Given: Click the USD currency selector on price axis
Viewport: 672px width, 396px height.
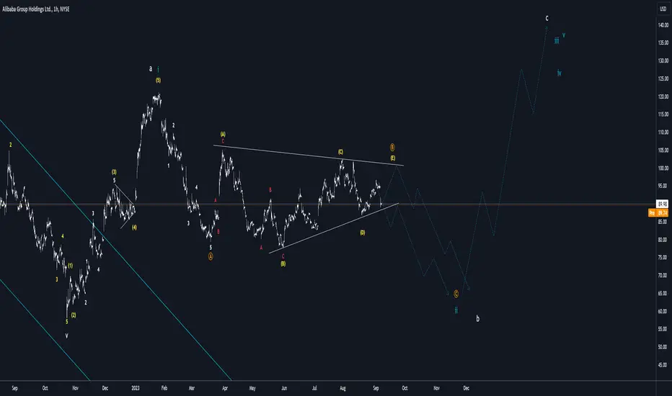Looking at the screenshot, I should click(663, 9).
